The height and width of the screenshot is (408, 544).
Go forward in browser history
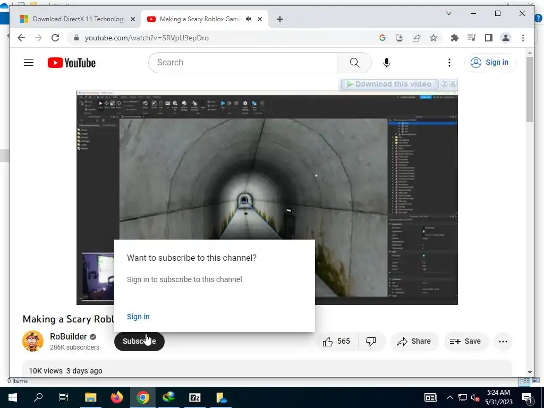click(x=38, y=38)
